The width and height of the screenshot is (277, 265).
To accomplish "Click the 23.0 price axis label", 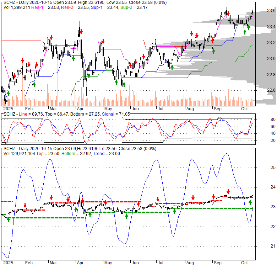I will [x=271, y=59].
